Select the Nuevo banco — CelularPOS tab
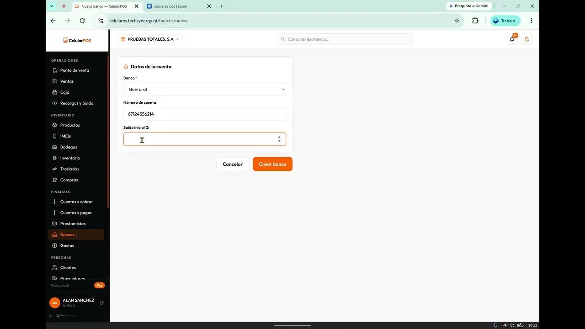The image size is (585, 329). [x=106, y=6]
